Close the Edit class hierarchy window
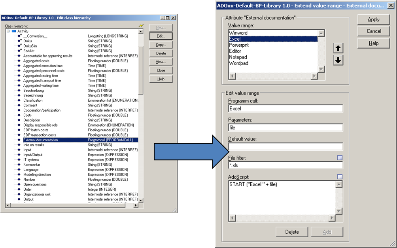This screenshot has width=397, height=248. point(173,18)
